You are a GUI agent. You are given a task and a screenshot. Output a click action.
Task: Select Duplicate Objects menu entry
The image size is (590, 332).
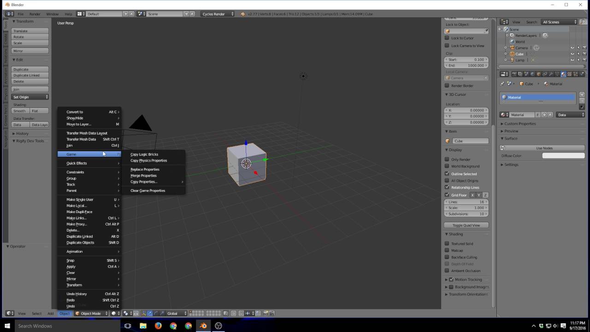click(x=89, y=243)
